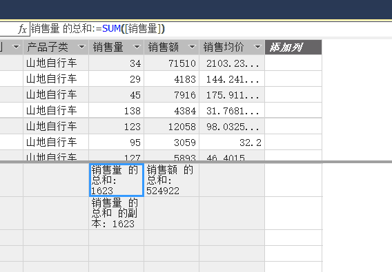This screenshot has height=272, width=392.
Task: Click the empty measure cell under 销售额 的总和
Action: point(171,213)
